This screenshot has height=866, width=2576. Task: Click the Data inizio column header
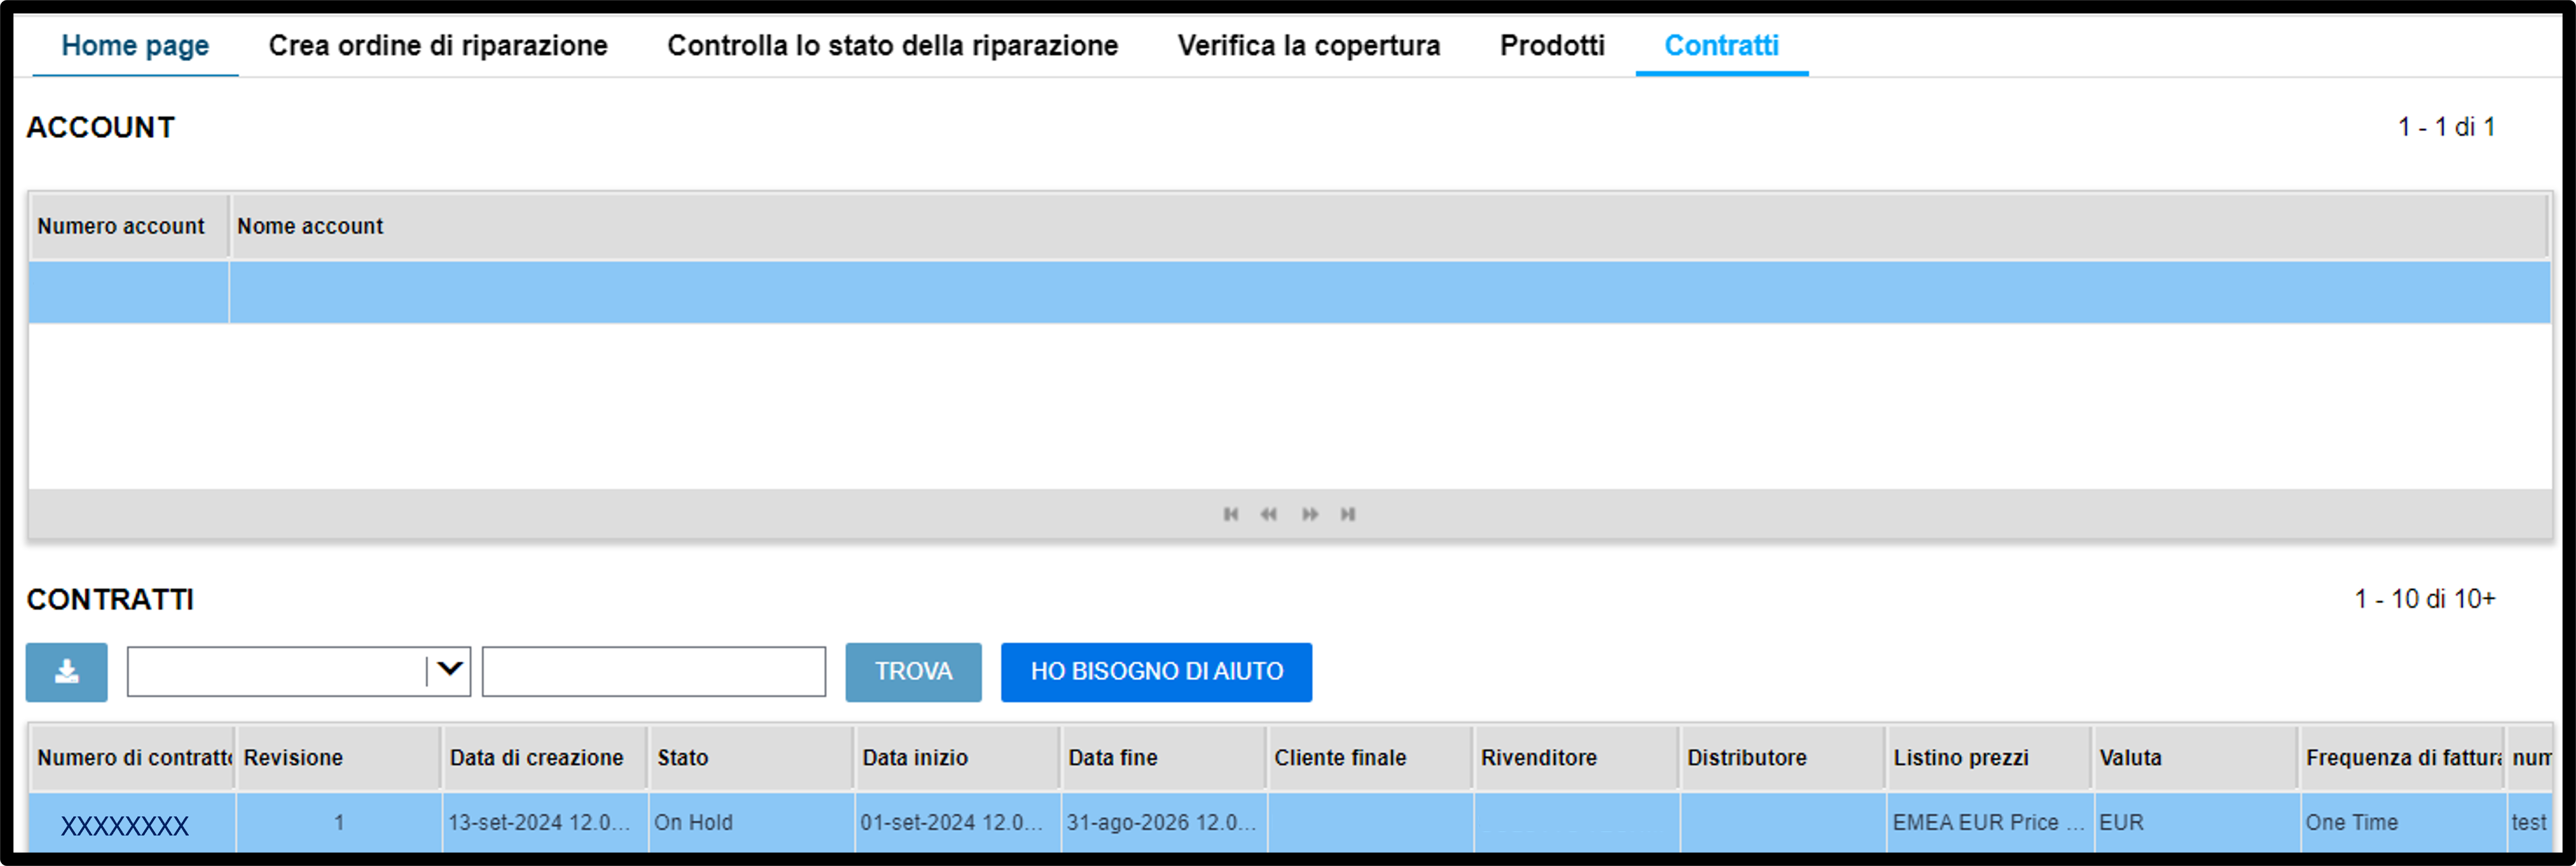click(958, 758)
